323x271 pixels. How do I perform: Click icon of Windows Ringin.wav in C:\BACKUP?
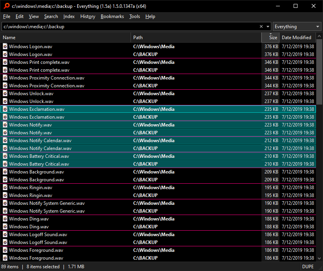5,195
